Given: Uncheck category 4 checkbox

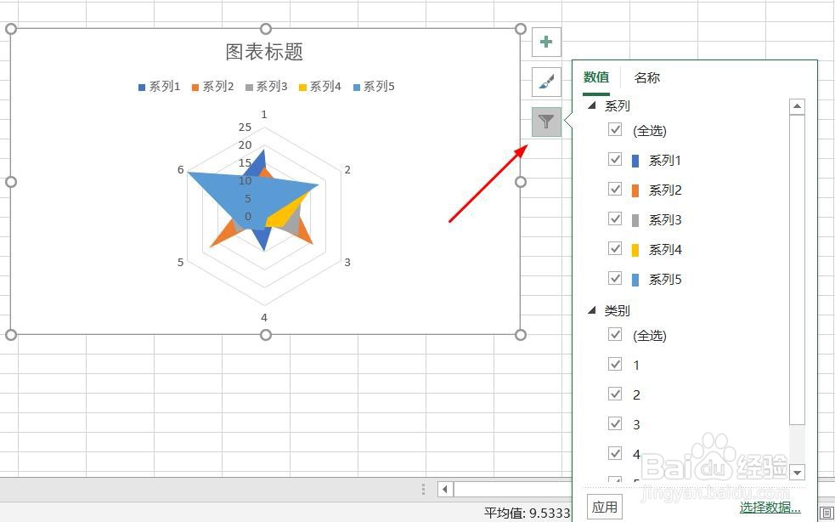Looking at the screenshot, I should (x=615, y=454).
